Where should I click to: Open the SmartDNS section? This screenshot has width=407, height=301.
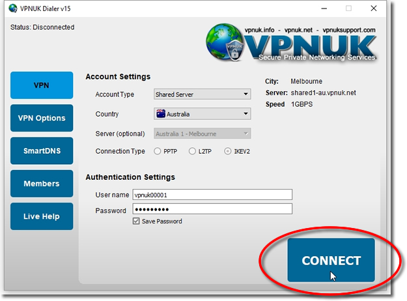pyautogui.click(x=42, y=150)
